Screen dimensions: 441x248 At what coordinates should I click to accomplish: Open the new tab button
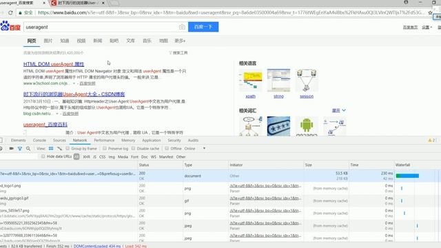(114, 3)
